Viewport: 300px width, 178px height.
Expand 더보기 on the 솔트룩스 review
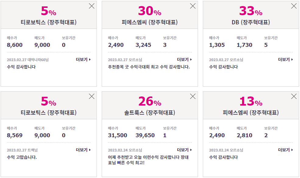tap(184, 150)
